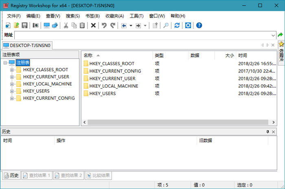Select the DESKTOP-TJSNSN0 tab
Viewport: 285px width, 189px height.
click(27, 45)
